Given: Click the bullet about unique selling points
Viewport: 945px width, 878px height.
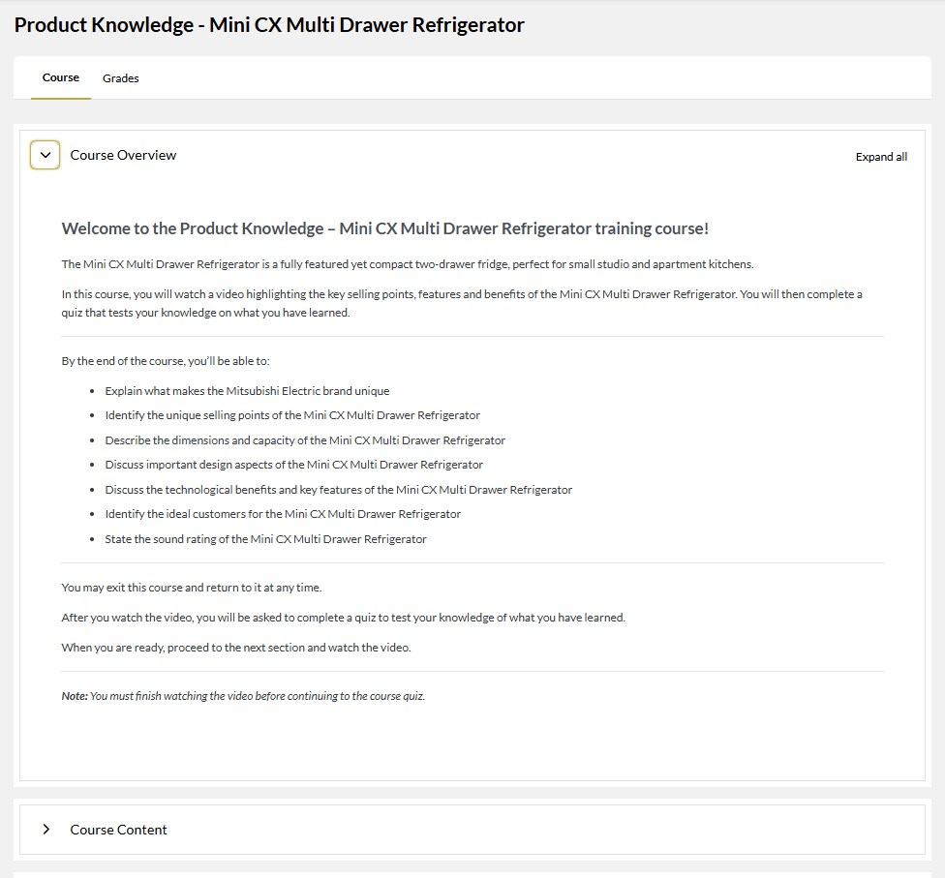Looking at the screenshot, I should pos(292,415).
